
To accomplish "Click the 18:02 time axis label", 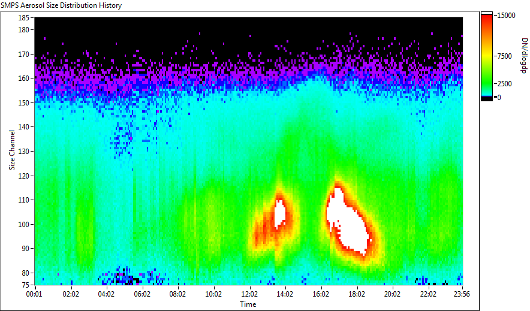I will (357, 294).
